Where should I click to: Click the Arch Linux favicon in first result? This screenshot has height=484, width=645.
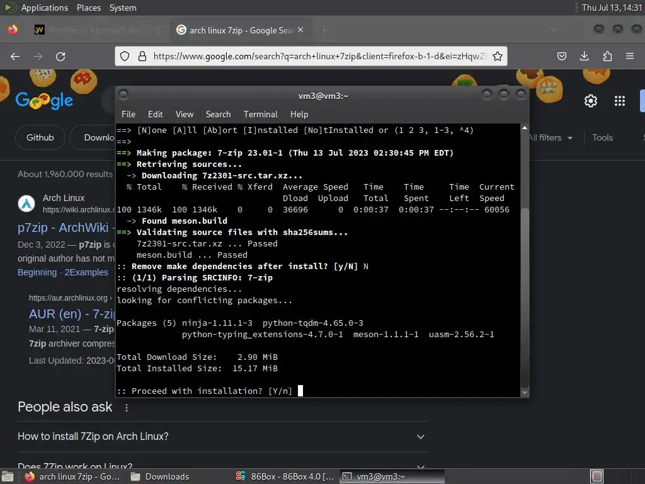pos(26,204)
